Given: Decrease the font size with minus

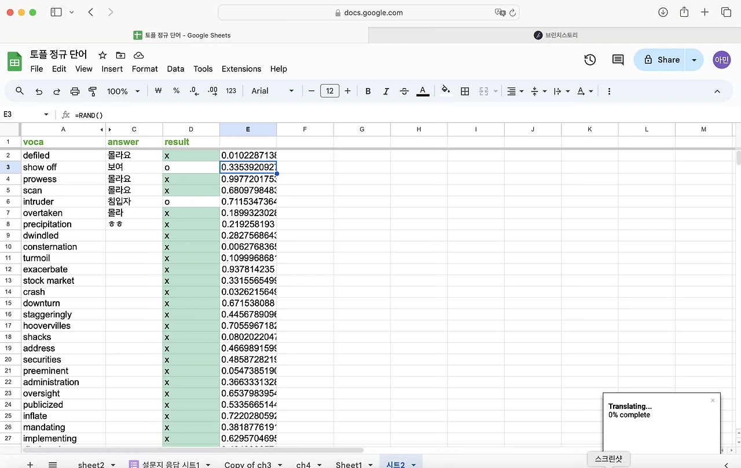Looking at the screenshot, I should coord(311,91).
